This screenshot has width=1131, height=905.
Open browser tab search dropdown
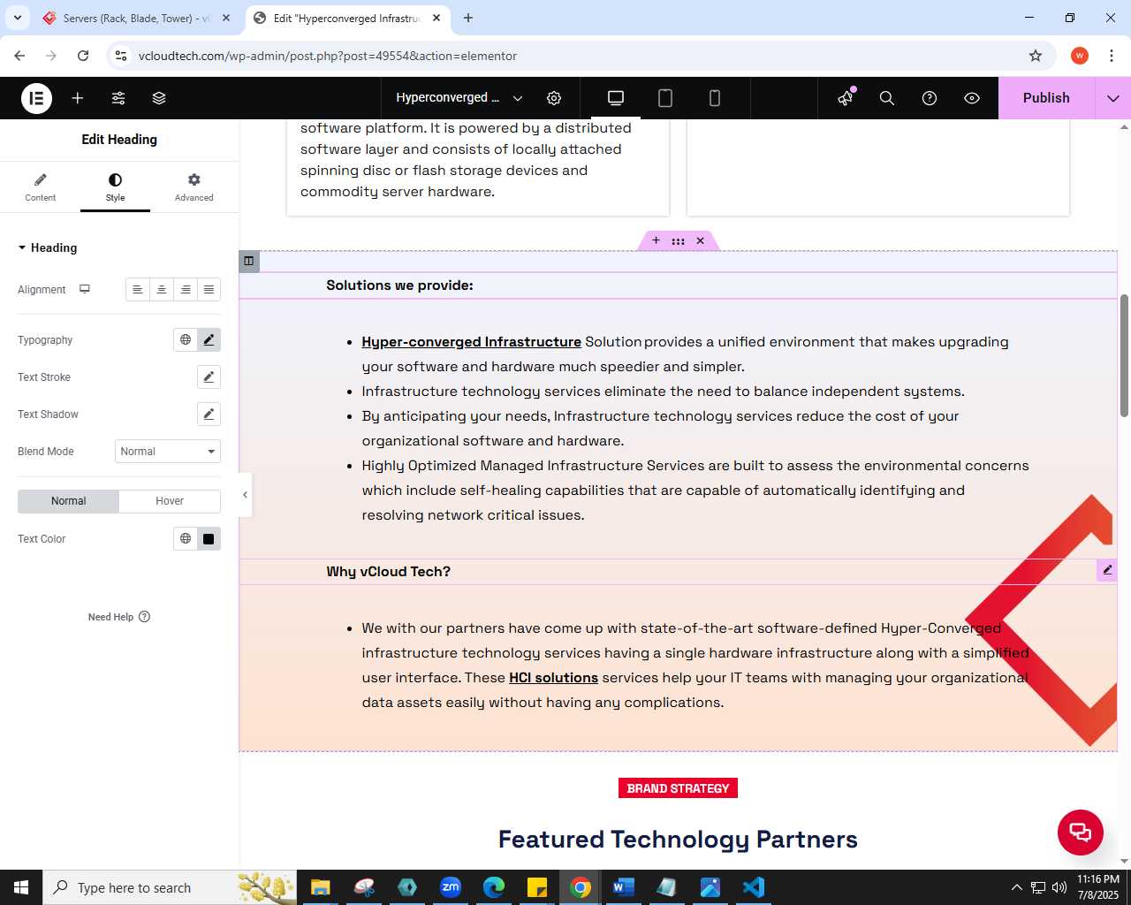click(x=18, y=18)
